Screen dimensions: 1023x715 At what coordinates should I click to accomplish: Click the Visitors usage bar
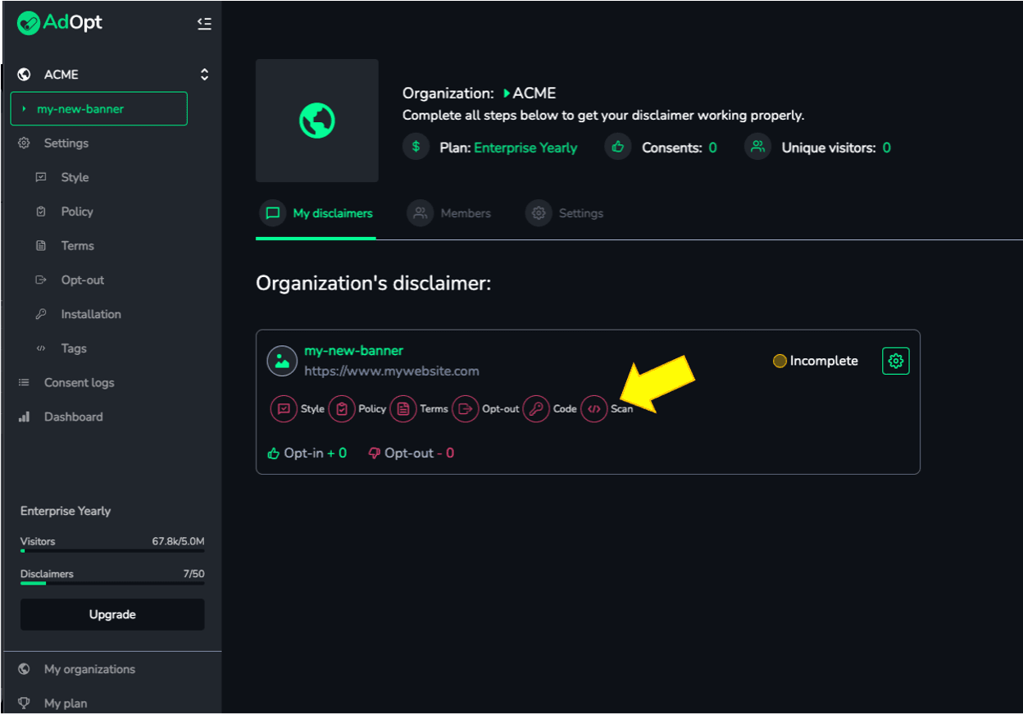click(112, 551)
